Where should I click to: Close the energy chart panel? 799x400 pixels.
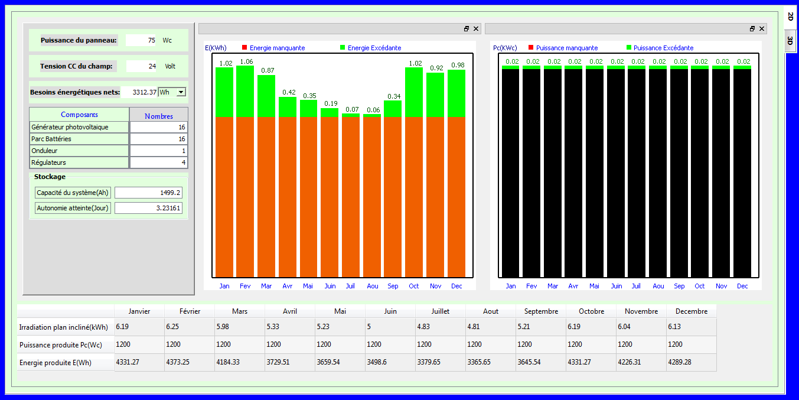tap(476, 29)
